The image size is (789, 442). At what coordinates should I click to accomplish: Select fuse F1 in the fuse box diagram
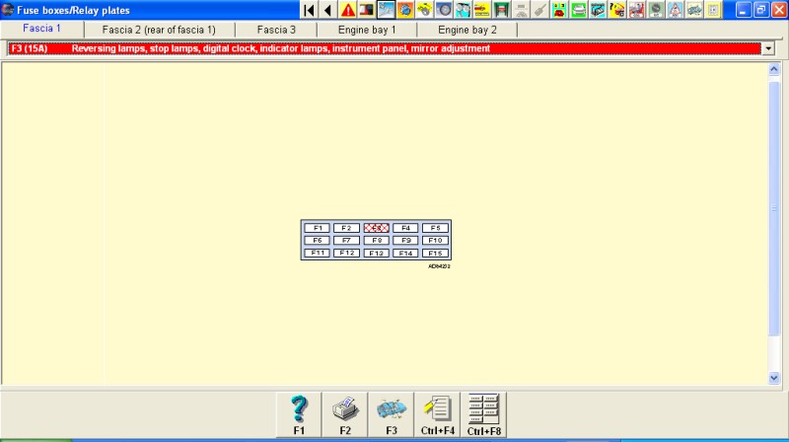point(317,228)
